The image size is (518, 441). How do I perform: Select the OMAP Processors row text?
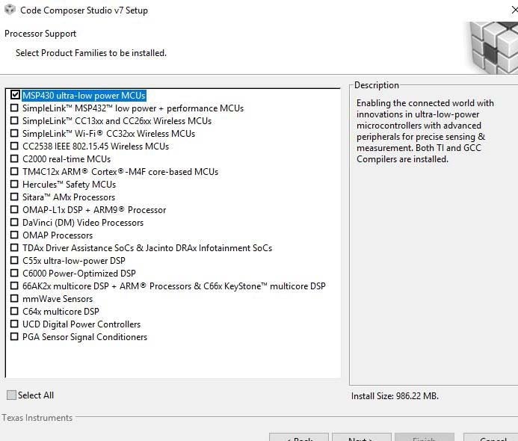[x=58, y=235]
